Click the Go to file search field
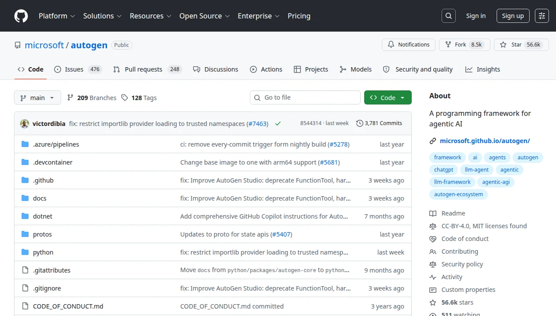This screenshot has width=556, height=316. coord(305,97)
